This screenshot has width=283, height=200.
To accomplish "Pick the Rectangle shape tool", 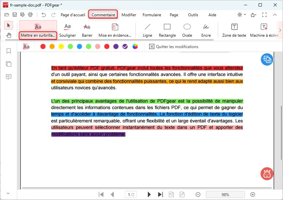I will point(167,30).
